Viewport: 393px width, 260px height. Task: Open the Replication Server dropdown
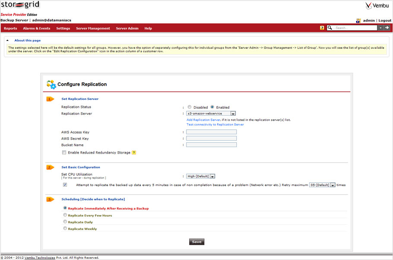tap(233, 113)
